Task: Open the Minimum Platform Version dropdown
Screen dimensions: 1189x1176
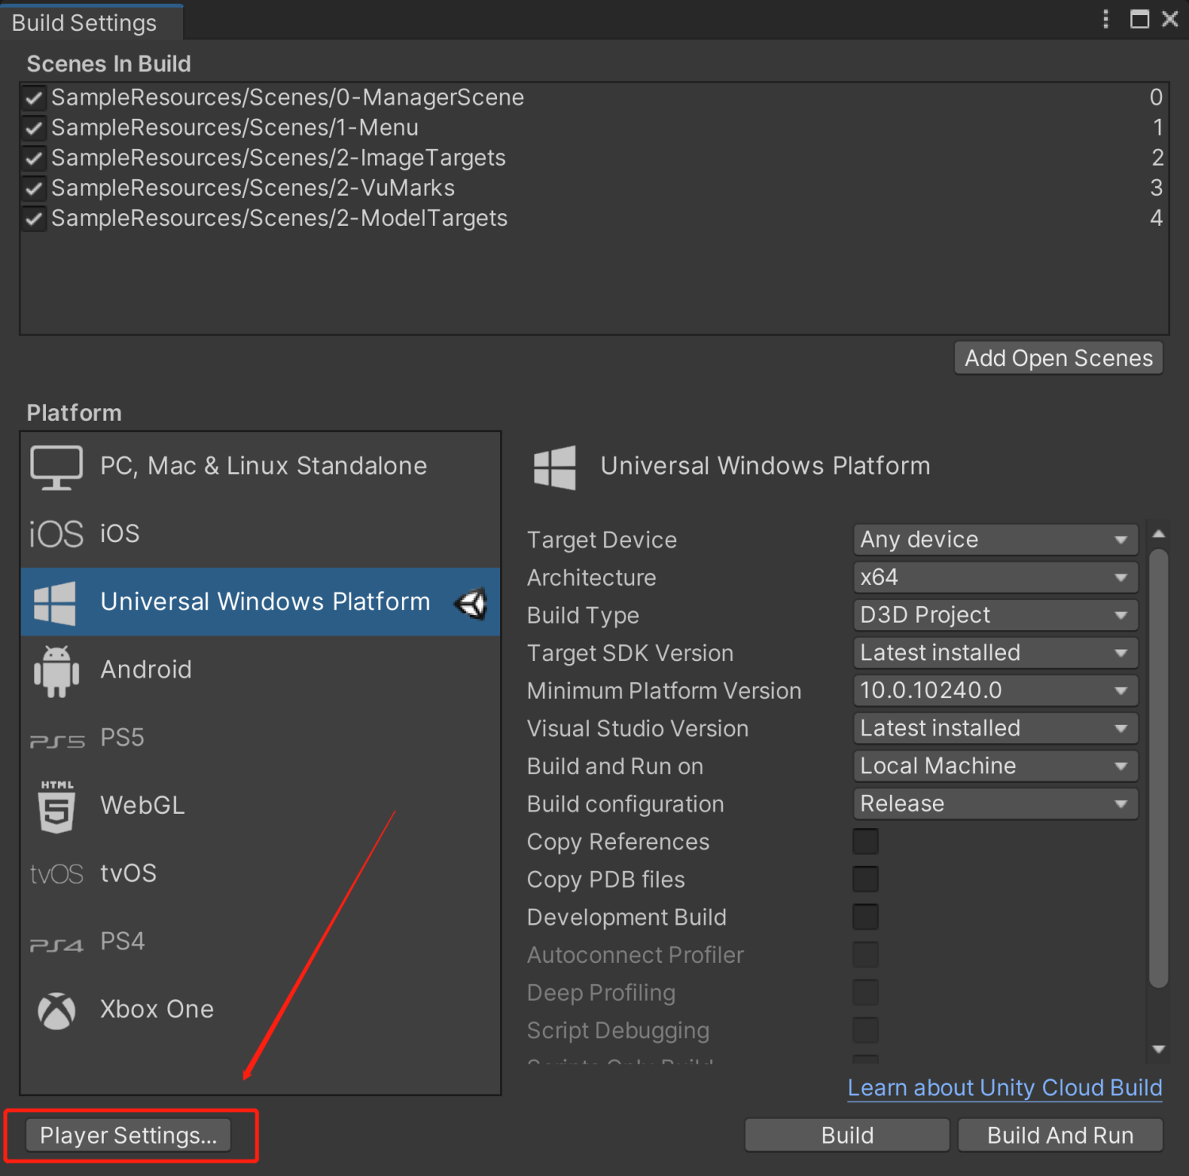Action: pyautogui.click(x=996, y=690)
